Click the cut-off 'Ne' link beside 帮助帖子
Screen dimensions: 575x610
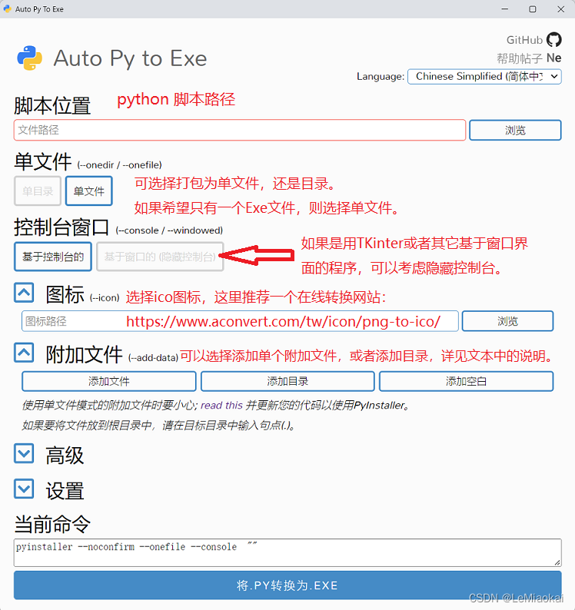click(x=553, y=58)
